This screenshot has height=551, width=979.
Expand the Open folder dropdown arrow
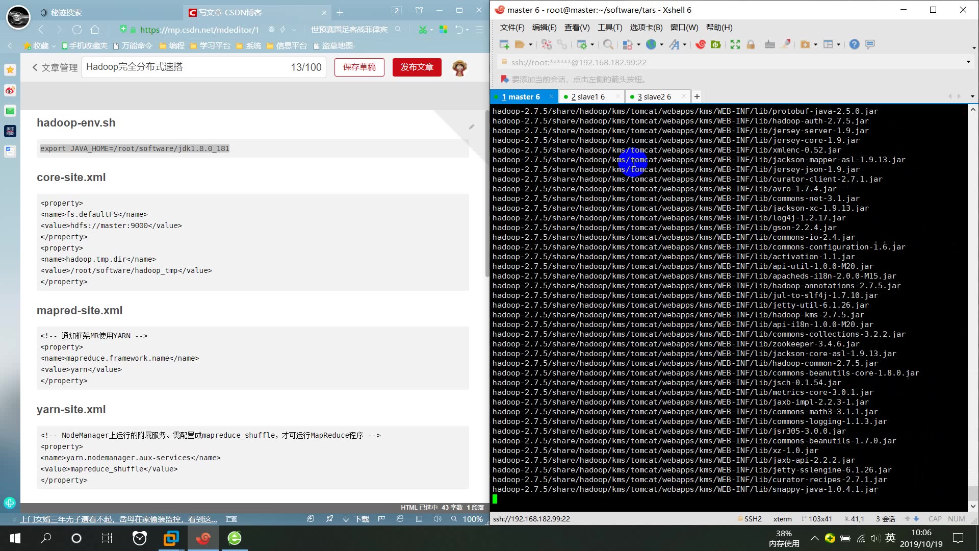pyautogui.click(x=530, y=45)
